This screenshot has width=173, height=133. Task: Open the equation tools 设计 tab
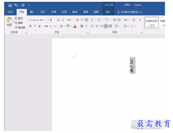(x=108, y=12)
